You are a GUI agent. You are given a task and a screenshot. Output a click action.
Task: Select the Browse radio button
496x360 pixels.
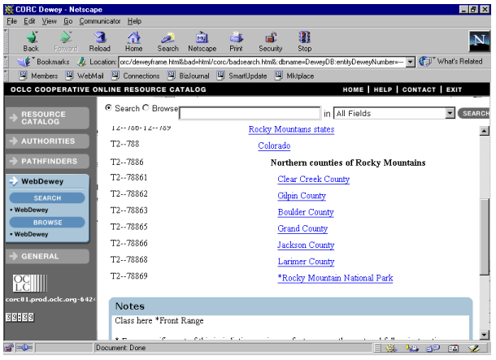(x=146, y=108)
